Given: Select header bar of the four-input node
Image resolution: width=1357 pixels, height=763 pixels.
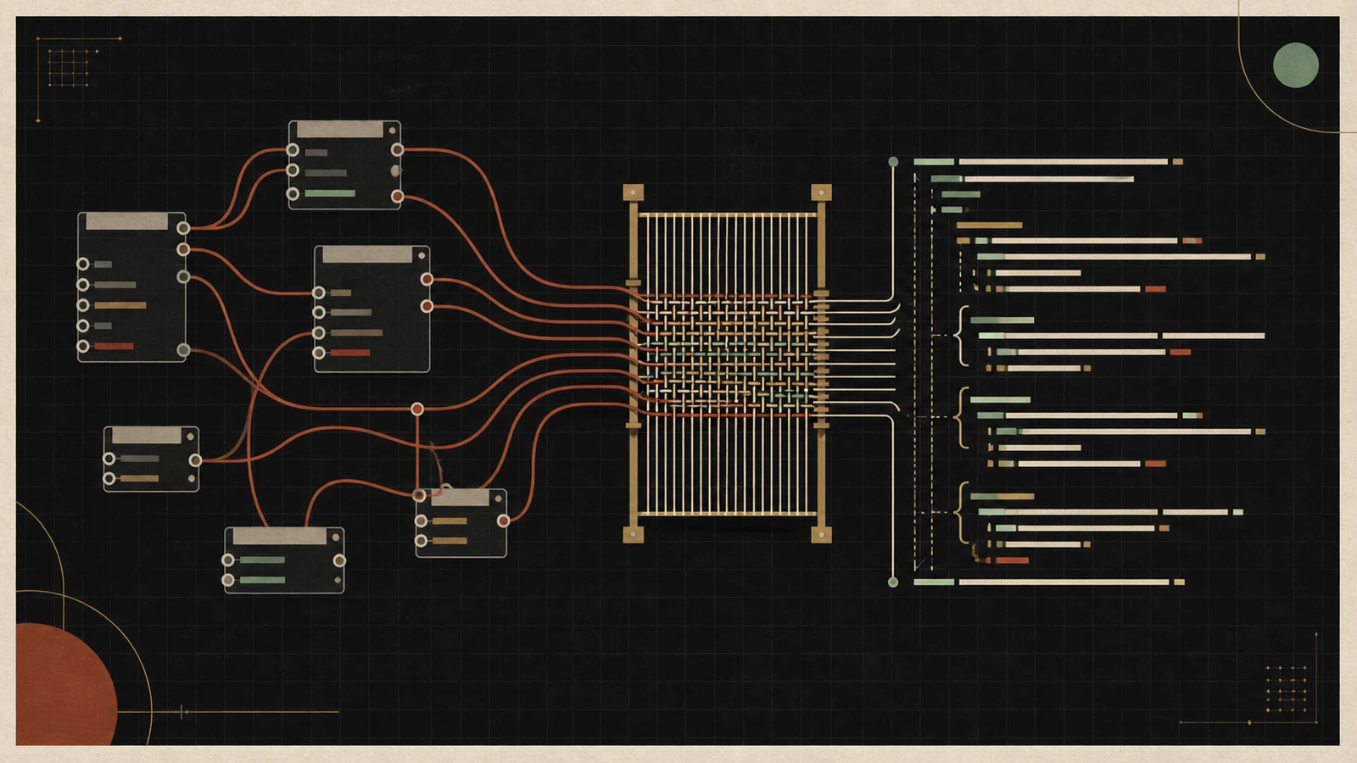Looking at the screenshot, I should [367, 254].
